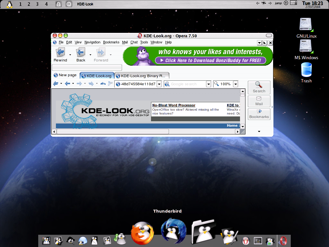The height and width of the screenshot is (247, 329).
Task: Click the clock in the top panel
Action: tap(312, 4)
